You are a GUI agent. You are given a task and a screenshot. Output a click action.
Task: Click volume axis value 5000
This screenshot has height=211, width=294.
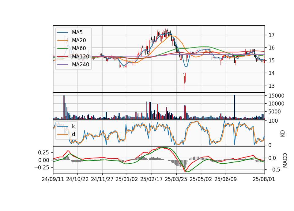point(275,112)
